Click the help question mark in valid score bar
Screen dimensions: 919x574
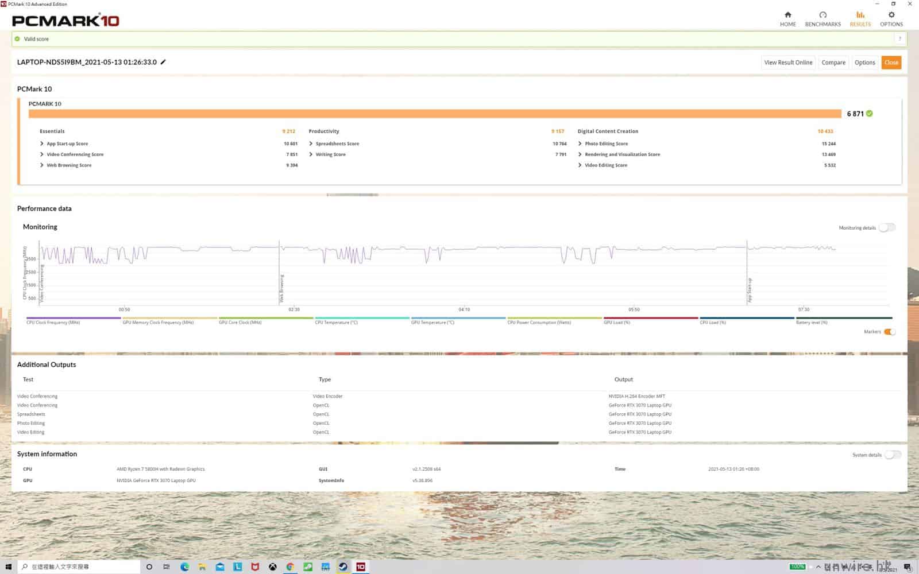(x=899, y=38)
